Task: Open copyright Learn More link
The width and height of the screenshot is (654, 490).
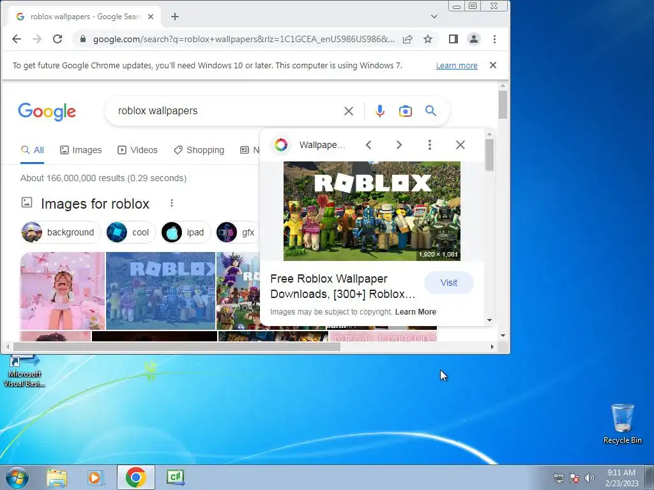Action: (x=415, y=311)
